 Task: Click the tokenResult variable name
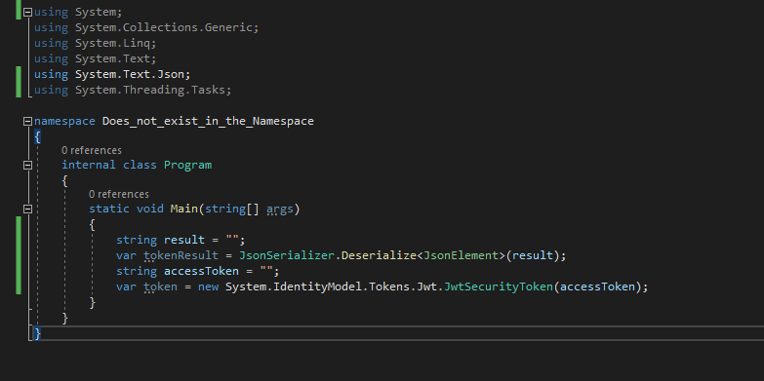tap(181, 255)
